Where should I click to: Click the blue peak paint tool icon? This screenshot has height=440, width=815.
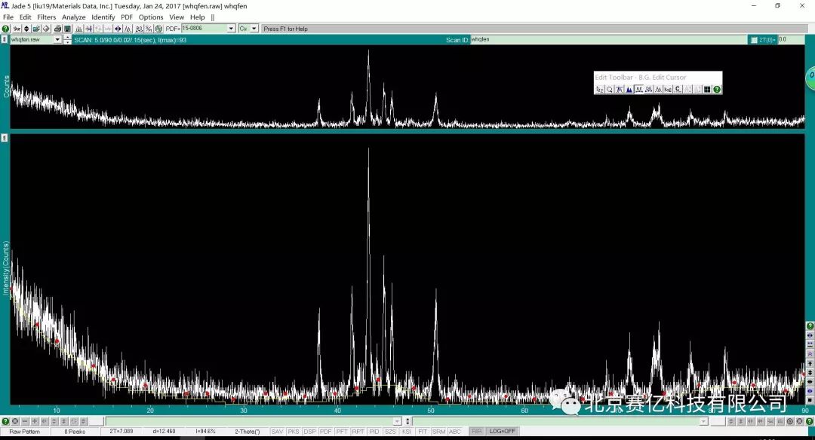(629, 89)
